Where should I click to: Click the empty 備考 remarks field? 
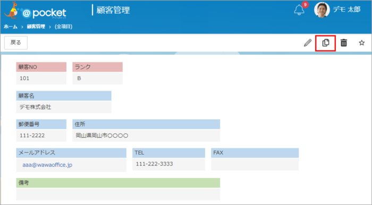(118, 194)
